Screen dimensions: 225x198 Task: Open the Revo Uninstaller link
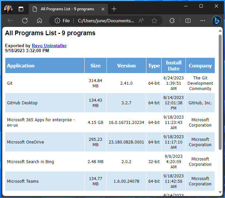[x=49, y=46]
